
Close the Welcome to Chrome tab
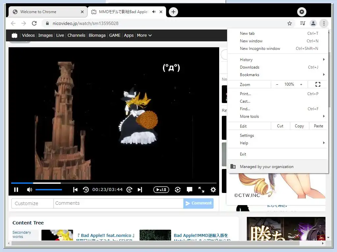[82, 12]
